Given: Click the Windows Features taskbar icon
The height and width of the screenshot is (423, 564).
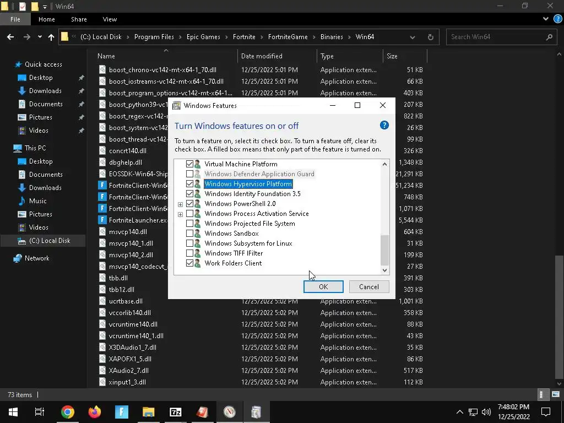Looking at the screenshot, I should [256, 412].
